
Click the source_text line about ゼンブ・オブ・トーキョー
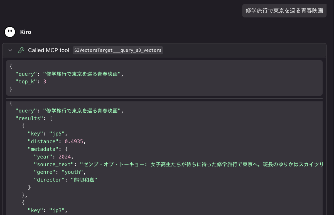pyautogui.click(x=178, y=165)
